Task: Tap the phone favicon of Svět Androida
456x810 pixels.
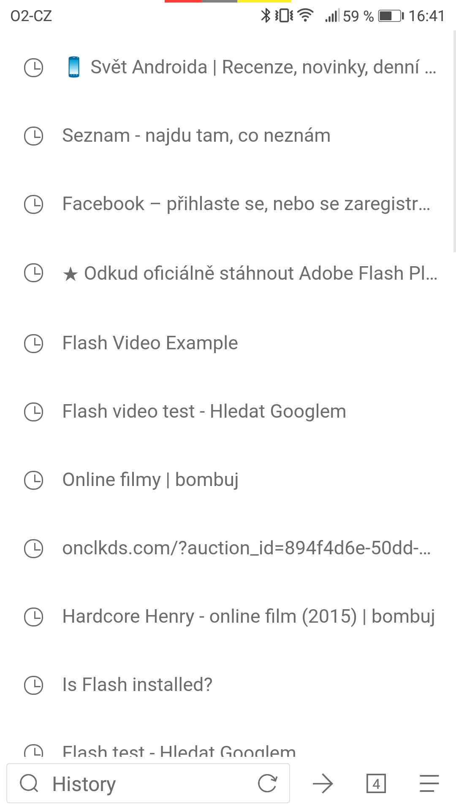Action: (x=74, y=67)
